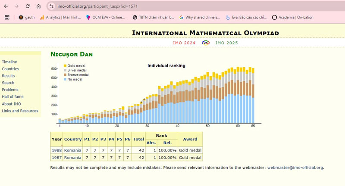Sort table by Year column header
345x186 pixels.
pos(57,139)
